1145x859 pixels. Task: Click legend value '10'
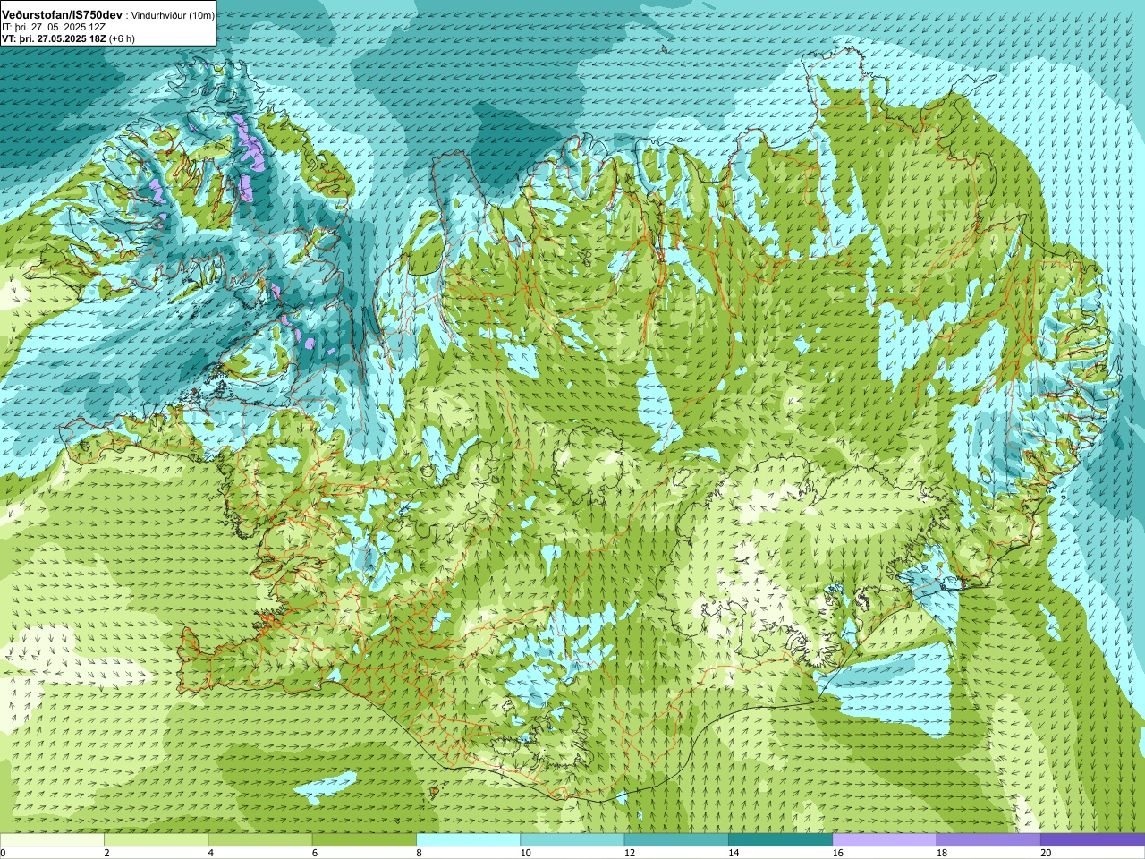click(x=525, y=853)
